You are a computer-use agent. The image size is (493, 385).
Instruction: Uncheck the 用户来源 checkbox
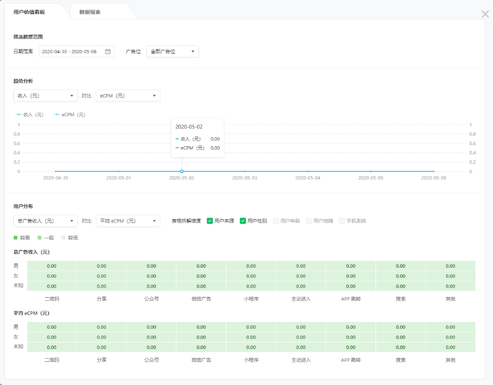(x=210, y=221)
